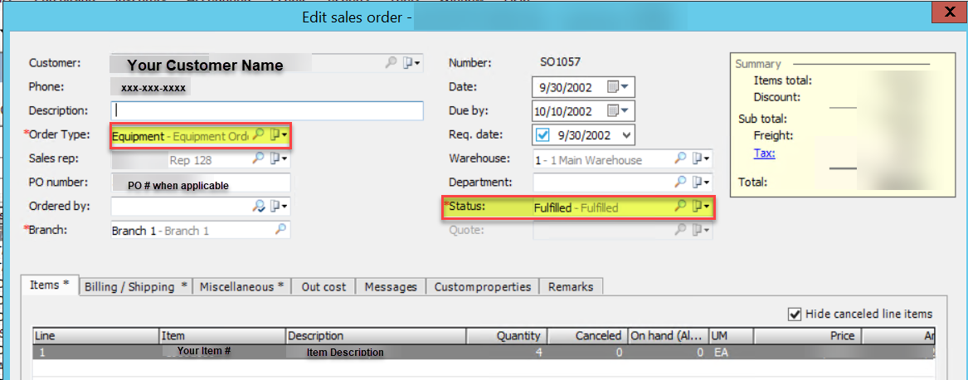
Task: Click the Customer field search magnifier icon
Action: [x=391, y=62]
